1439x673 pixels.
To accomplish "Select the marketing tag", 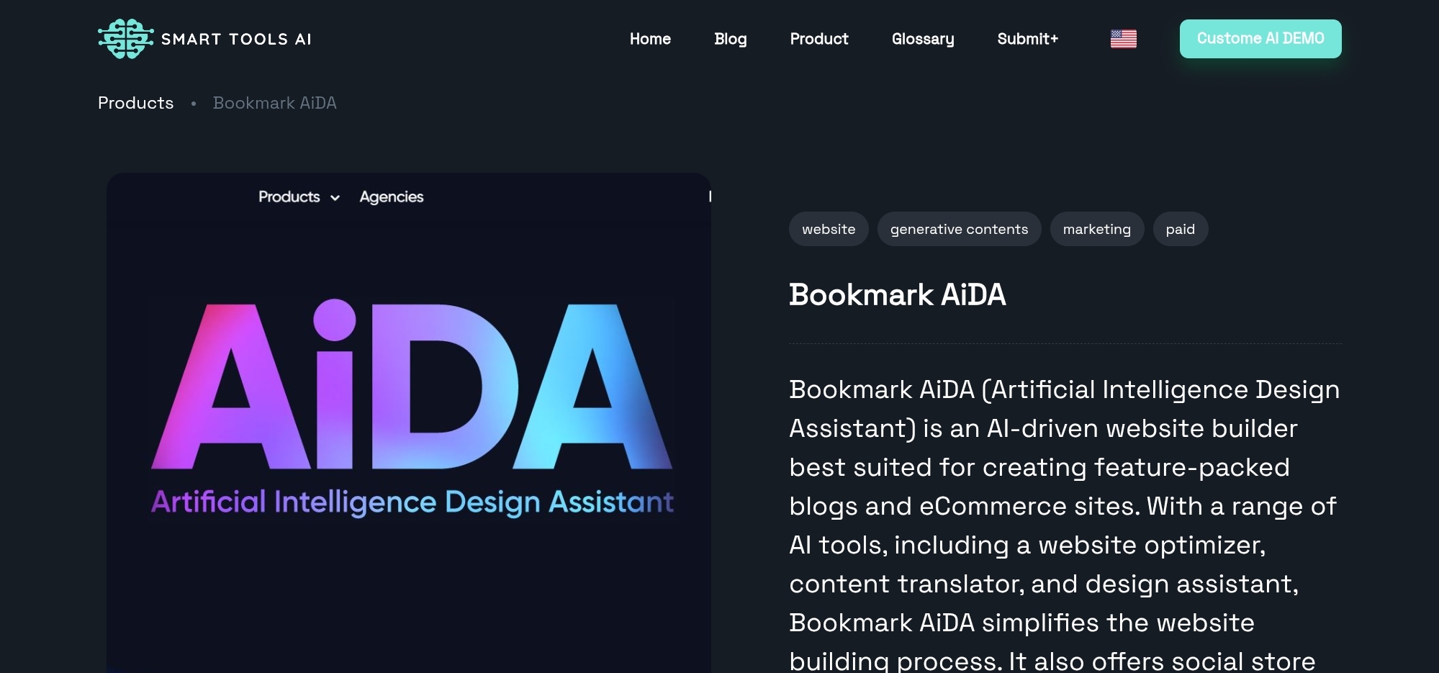I will tap(1096, 229).
